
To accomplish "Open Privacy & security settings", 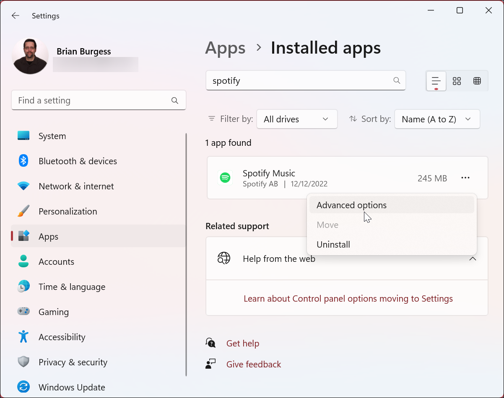I will click(x=99, y=362).
